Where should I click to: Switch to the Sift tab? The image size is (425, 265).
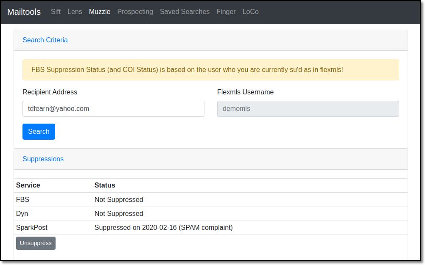(56, 11)
